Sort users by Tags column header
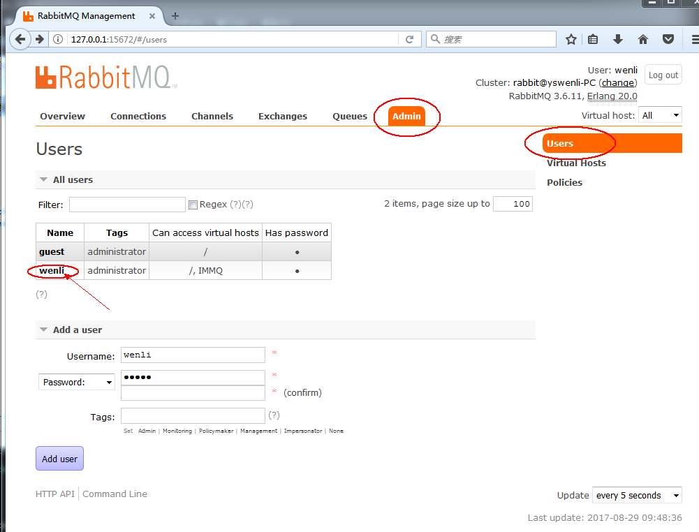The width and height of the screenshot is (699, 532). point(117,232)
